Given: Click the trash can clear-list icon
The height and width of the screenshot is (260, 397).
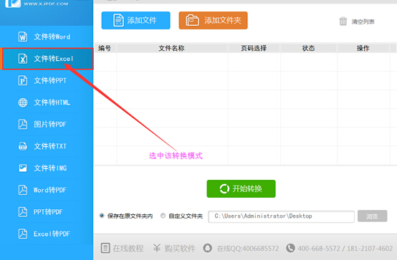Looking at the screenshot, I should (x=343, y=21).
